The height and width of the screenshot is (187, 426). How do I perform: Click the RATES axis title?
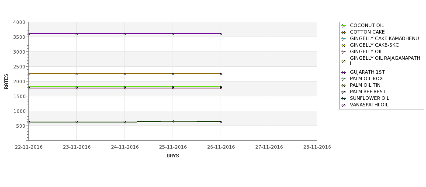click(x=6, y=82)
